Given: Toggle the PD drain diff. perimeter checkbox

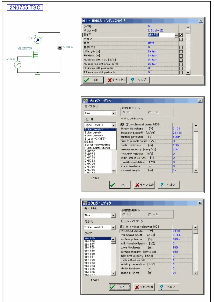Looking at the screenshot, I should point(181,69).
